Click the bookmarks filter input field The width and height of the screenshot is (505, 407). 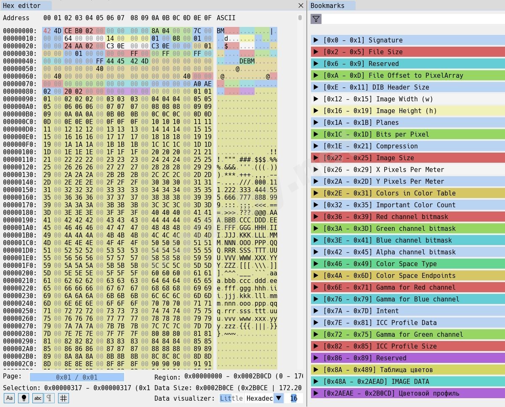(413, 19)
